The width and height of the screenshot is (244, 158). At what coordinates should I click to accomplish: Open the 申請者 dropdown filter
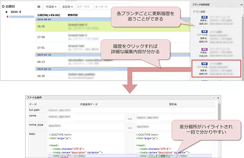51,7
